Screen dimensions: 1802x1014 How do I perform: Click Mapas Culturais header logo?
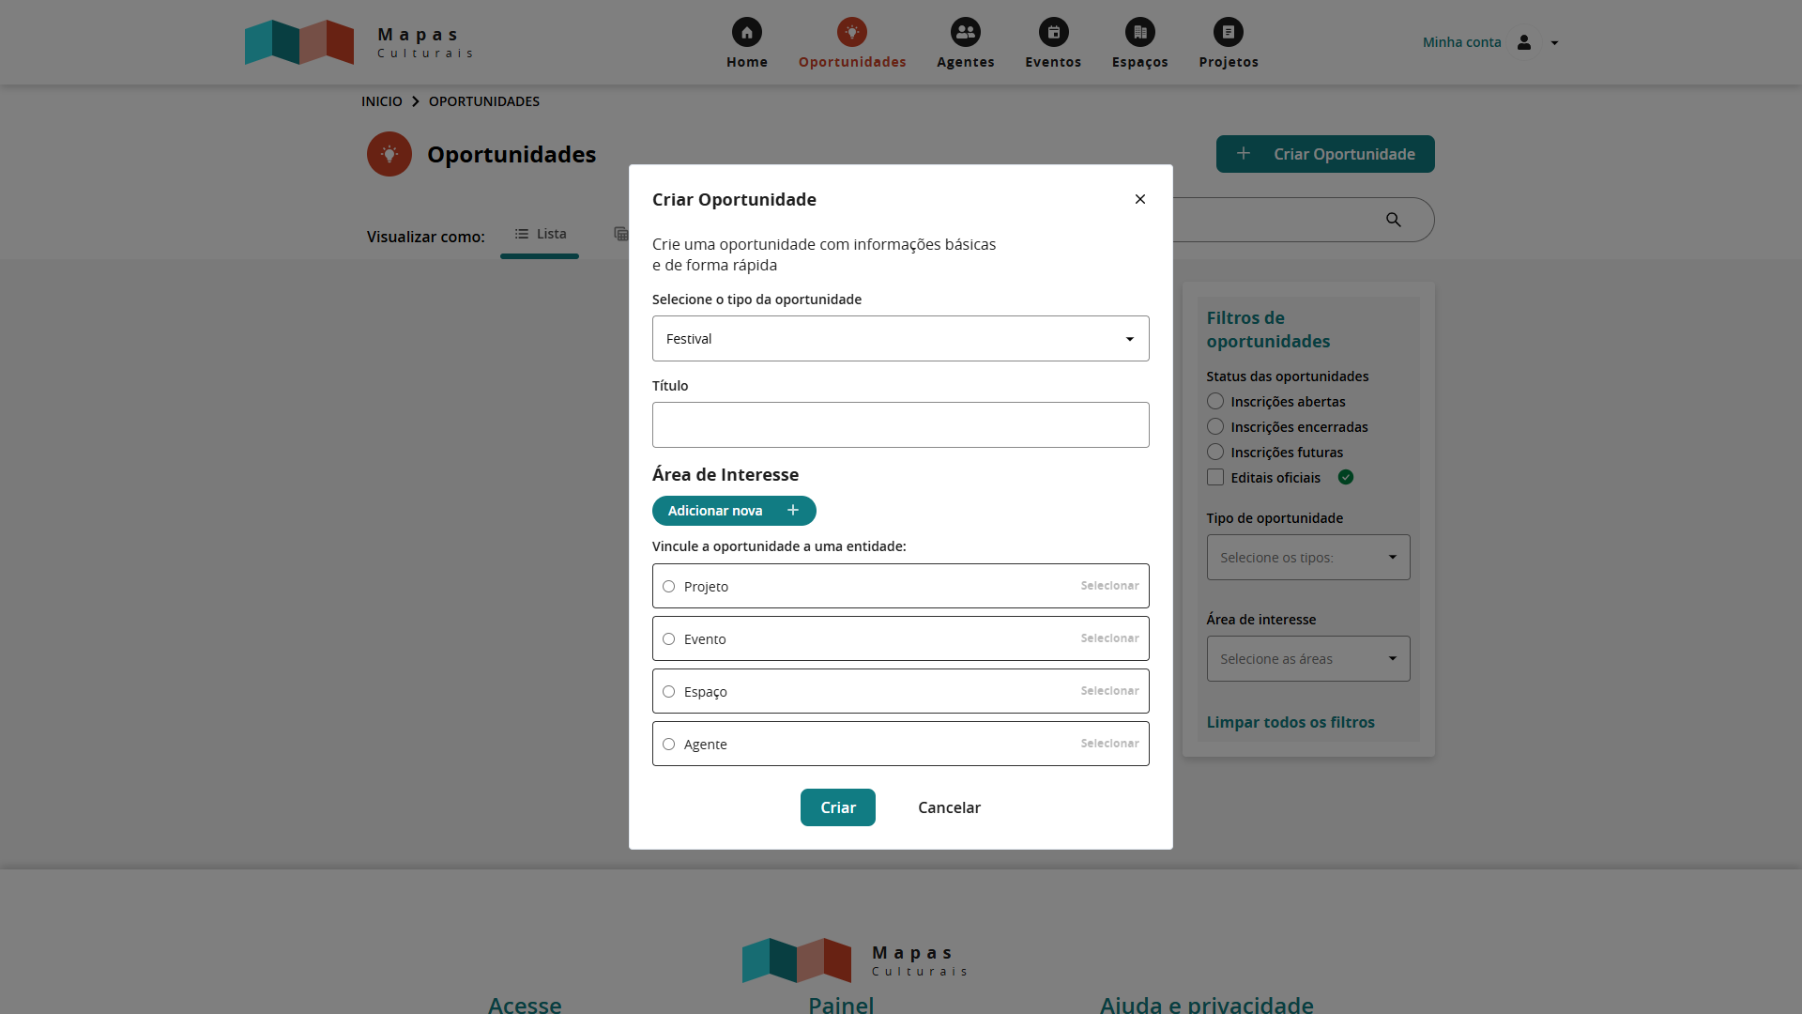(x=359, y=42)
